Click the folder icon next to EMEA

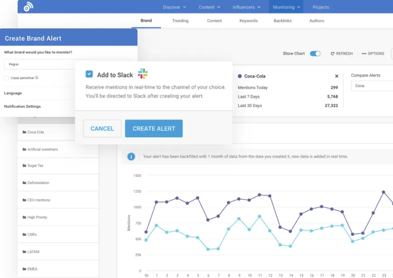point(25,269)
